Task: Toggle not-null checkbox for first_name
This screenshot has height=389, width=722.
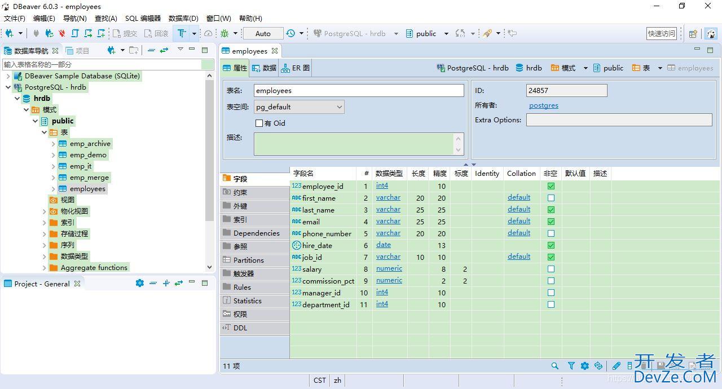Action: [551, 198]
